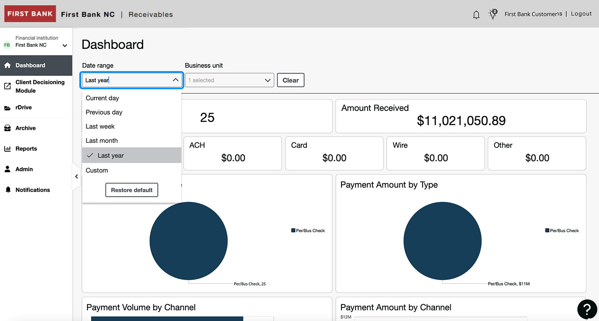Choose Current day from date range list
The width and height of the screenshot is (599, 321).
tap(132, 98)
